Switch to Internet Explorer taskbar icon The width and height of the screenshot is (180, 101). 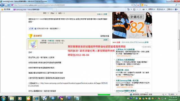[36, 98]
